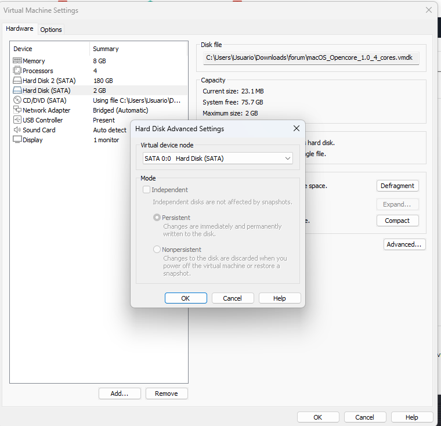This screenshot has height=426, width=441.
Task: Toggle the Independent mode checkbox
Action: click(x=147, y=190)
